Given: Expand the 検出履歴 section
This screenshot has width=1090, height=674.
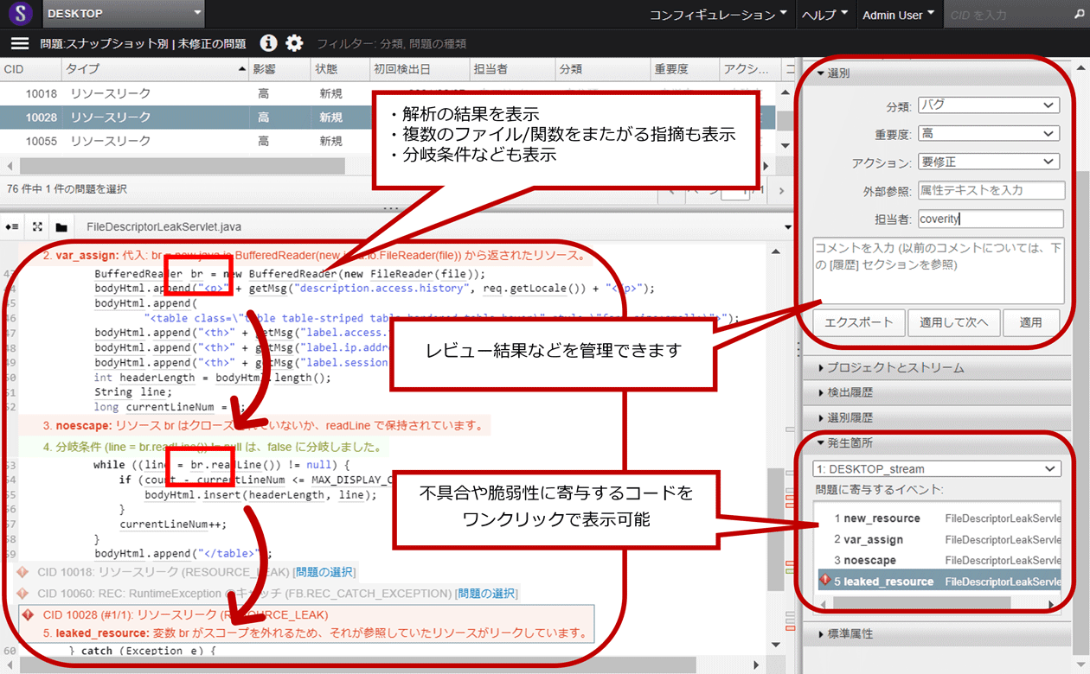Looking at the screenshot, I should point(850,392).
